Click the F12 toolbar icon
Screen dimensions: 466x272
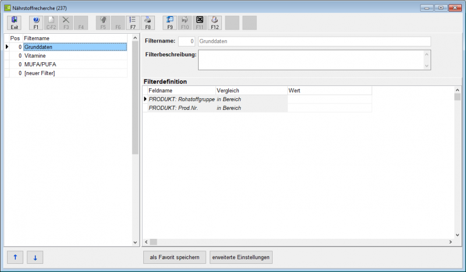215,23
